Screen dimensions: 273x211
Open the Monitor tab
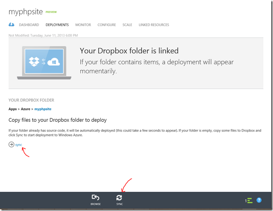pyautogui.click(x=83, y=25)
